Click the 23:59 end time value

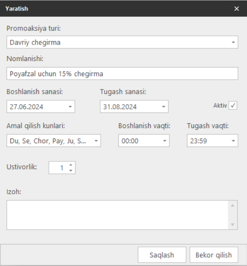(x=199, y=141)
